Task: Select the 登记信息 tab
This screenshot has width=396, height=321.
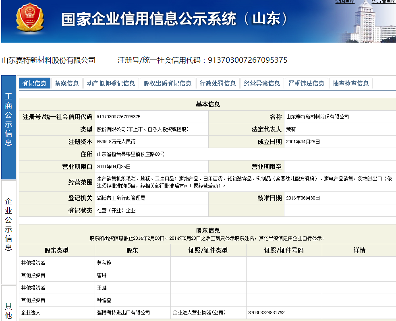Action: pyautogui.click(x=35, y=83)
